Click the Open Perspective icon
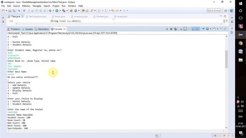 226,11
